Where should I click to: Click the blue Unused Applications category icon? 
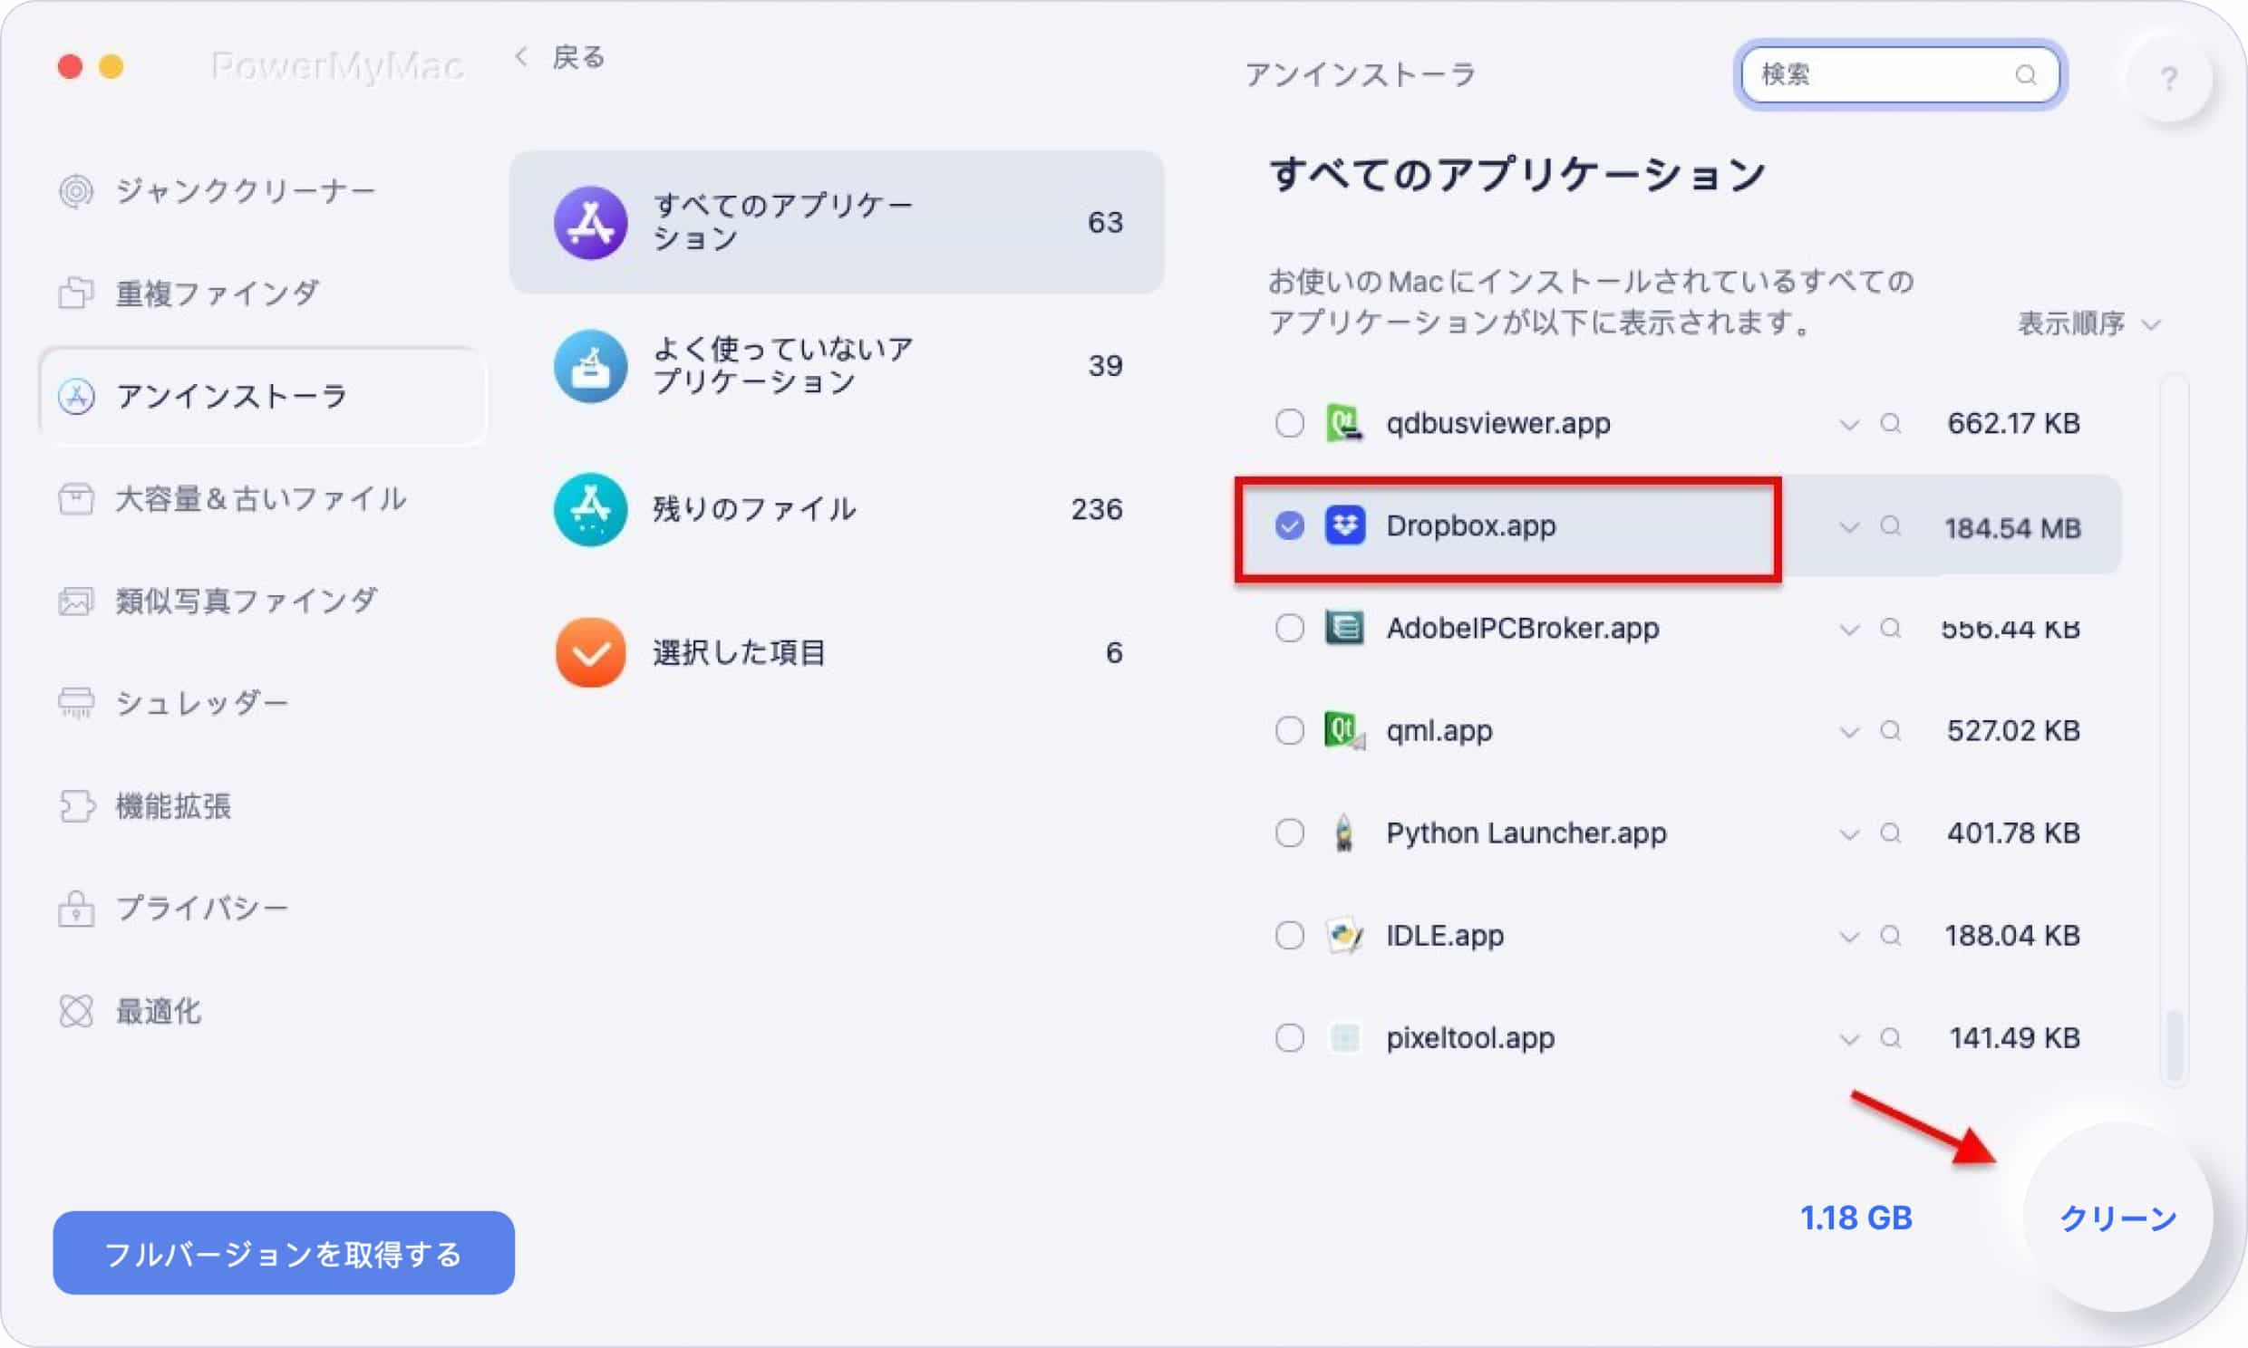click(591, 366)
